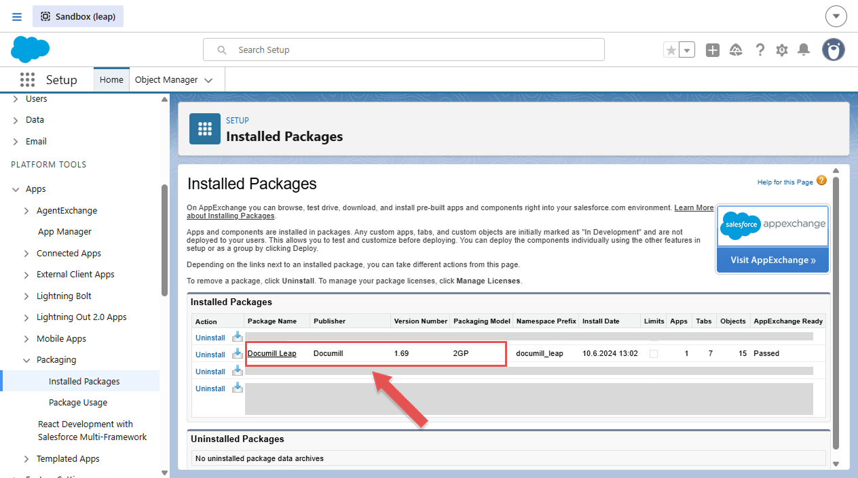Expand Lightning Bolt in sidebar
Screen dimensions: 858x478
[26, 296]
